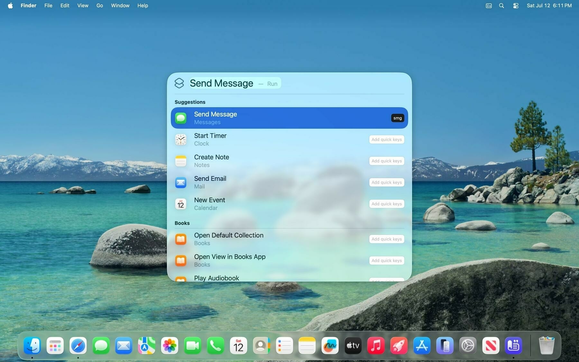Open Notes app in the Dock
Screen dimensions: 579x362
click(307, 346)
